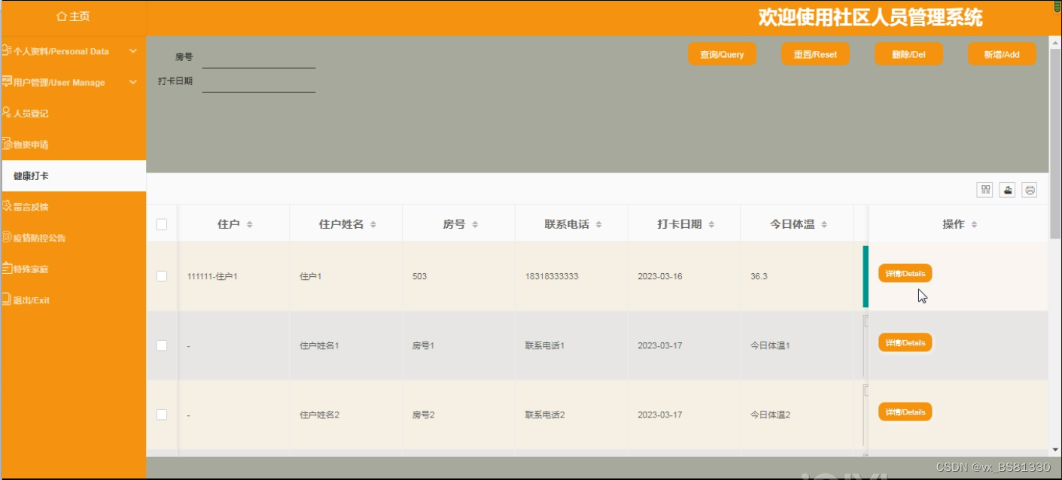This screenshot has width=1062, height=480.
Task: Open the column filter icon above table
Action: pyautogui.click(x=984, y=190)
